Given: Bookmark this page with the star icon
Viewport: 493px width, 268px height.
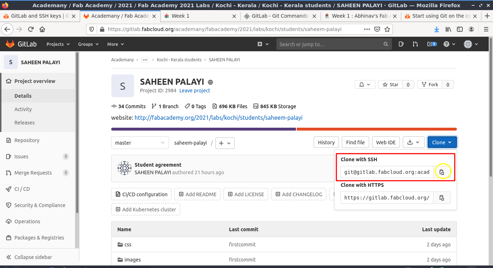Looking at the screenshot, I should 387,29.
